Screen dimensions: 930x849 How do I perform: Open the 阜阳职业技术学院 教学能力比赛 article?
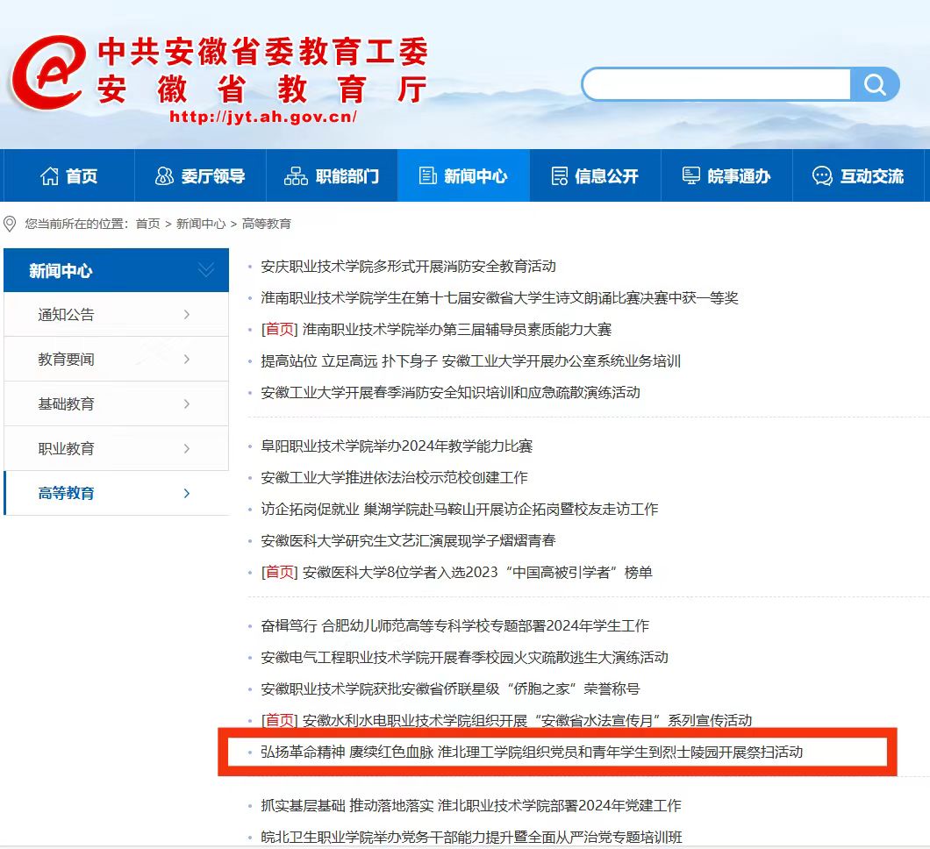click(x=397, y=446)
